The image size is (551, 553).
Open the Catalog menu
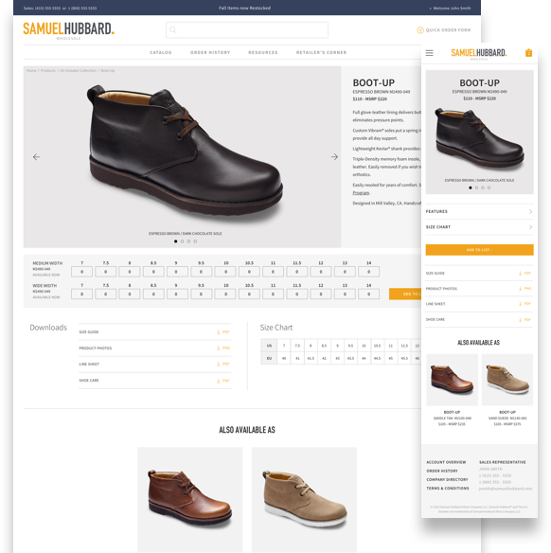(x=161, y=52)
